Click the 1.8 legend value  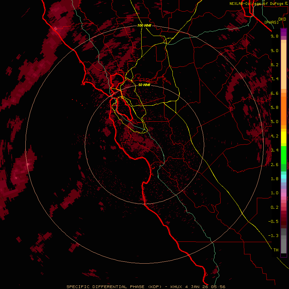click(275, 179)
